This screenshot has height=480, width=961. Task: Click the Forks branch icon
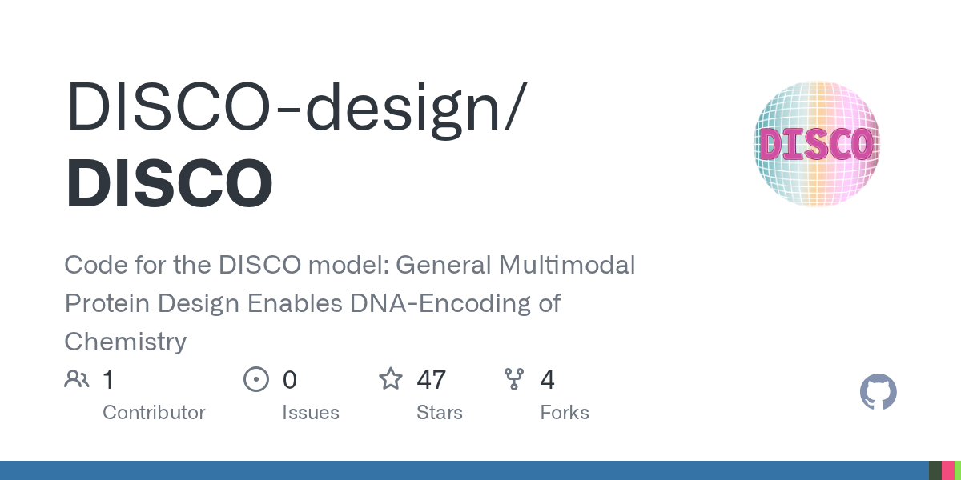pyautogui.click(x=513, y=378)
